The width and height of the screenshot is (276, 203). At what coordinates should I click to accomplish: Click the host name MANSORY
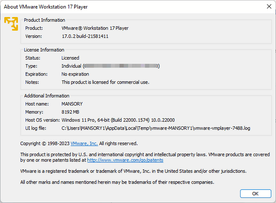click(x=72, y=104)
